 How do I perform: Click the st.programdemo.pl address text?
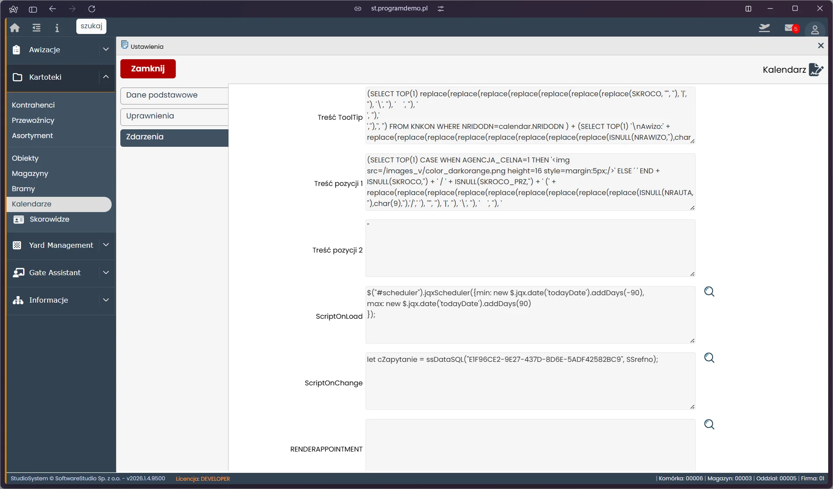tap(399, 8)
